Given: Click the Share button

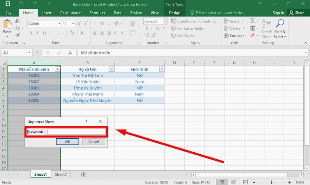Looking at the screenshot, I should [297, 13].
